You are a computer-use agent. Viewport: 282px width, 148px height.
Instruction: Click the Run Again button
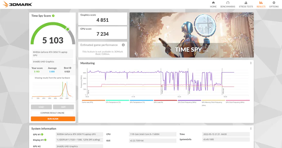(x=53, y=119)
